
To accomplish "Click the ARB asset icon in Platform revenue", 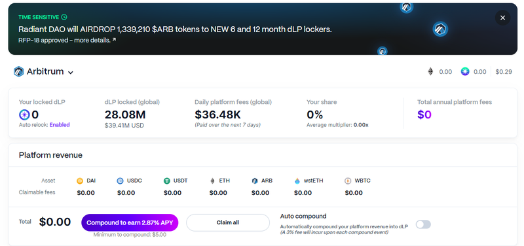I will point(255,181).
